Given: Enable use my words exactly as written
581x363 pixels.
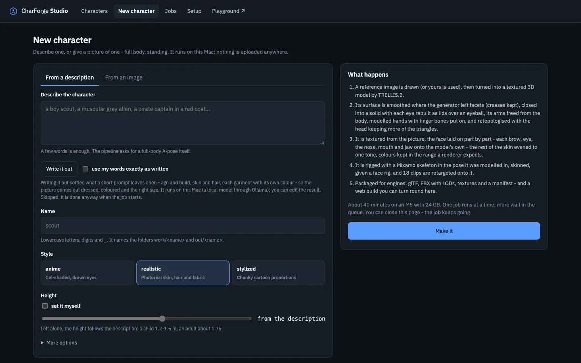Looking at the screenshot, I should pos(85,169).
